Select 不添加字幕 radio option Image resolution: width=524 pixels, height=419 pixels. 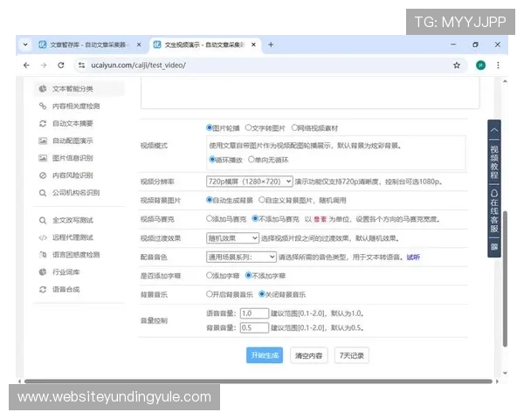248,275
